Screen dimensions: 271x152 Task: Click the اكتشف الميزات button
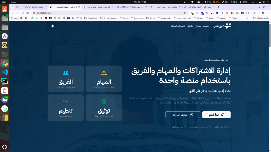click(182, 115)
